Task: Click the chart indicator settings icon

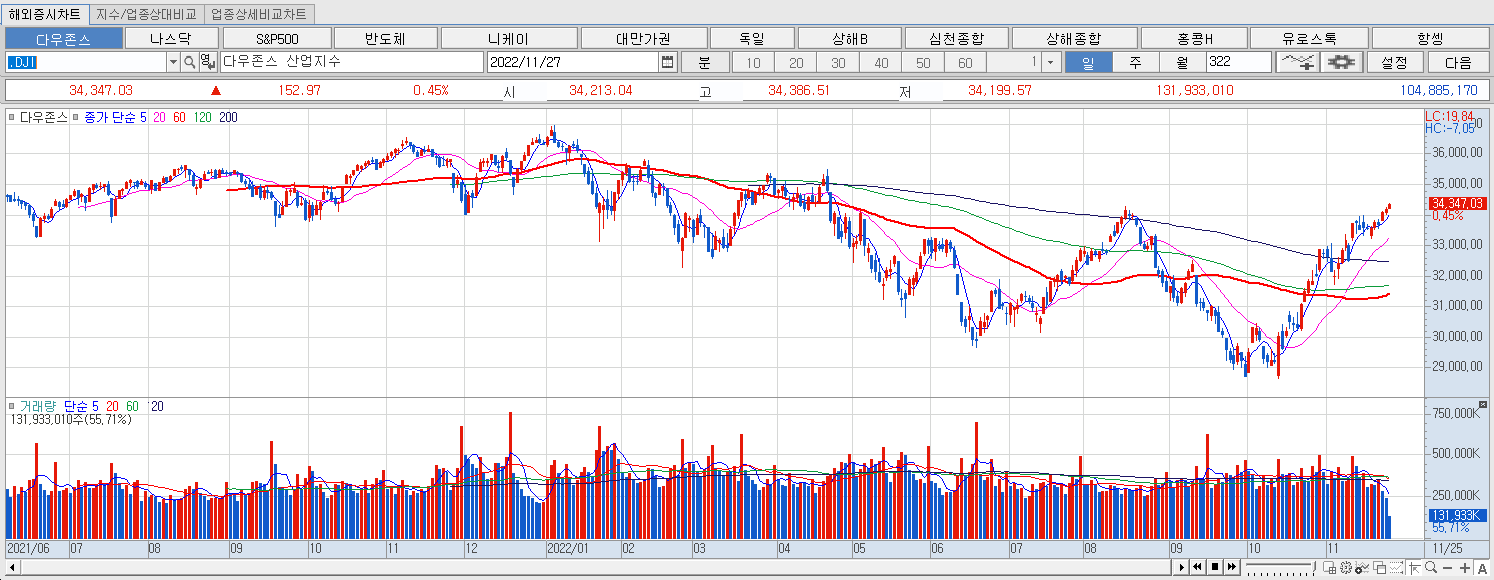Action: [x=1362, y=568]
